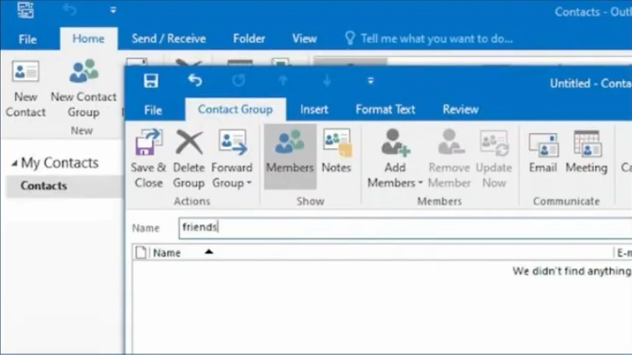Click Save & Close
The height and width of the screenshot is (355, 632).
tap(148, 158)
